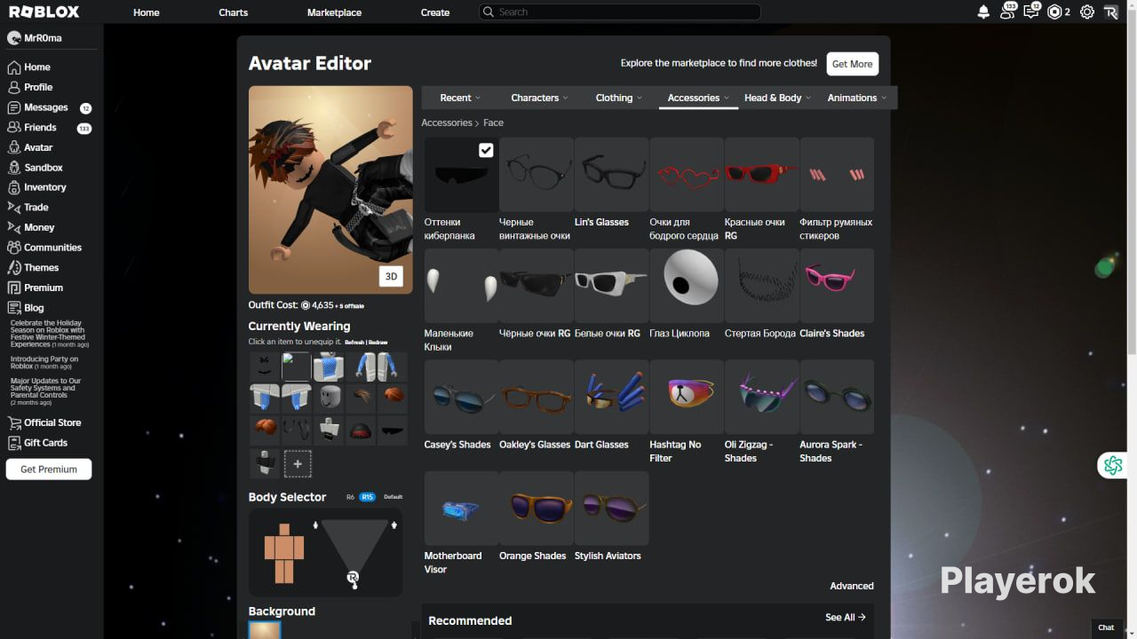This screenshot has height=639, width=1137.
Task: Open the MrR0ma profile name
Action: tap(43, 38)
